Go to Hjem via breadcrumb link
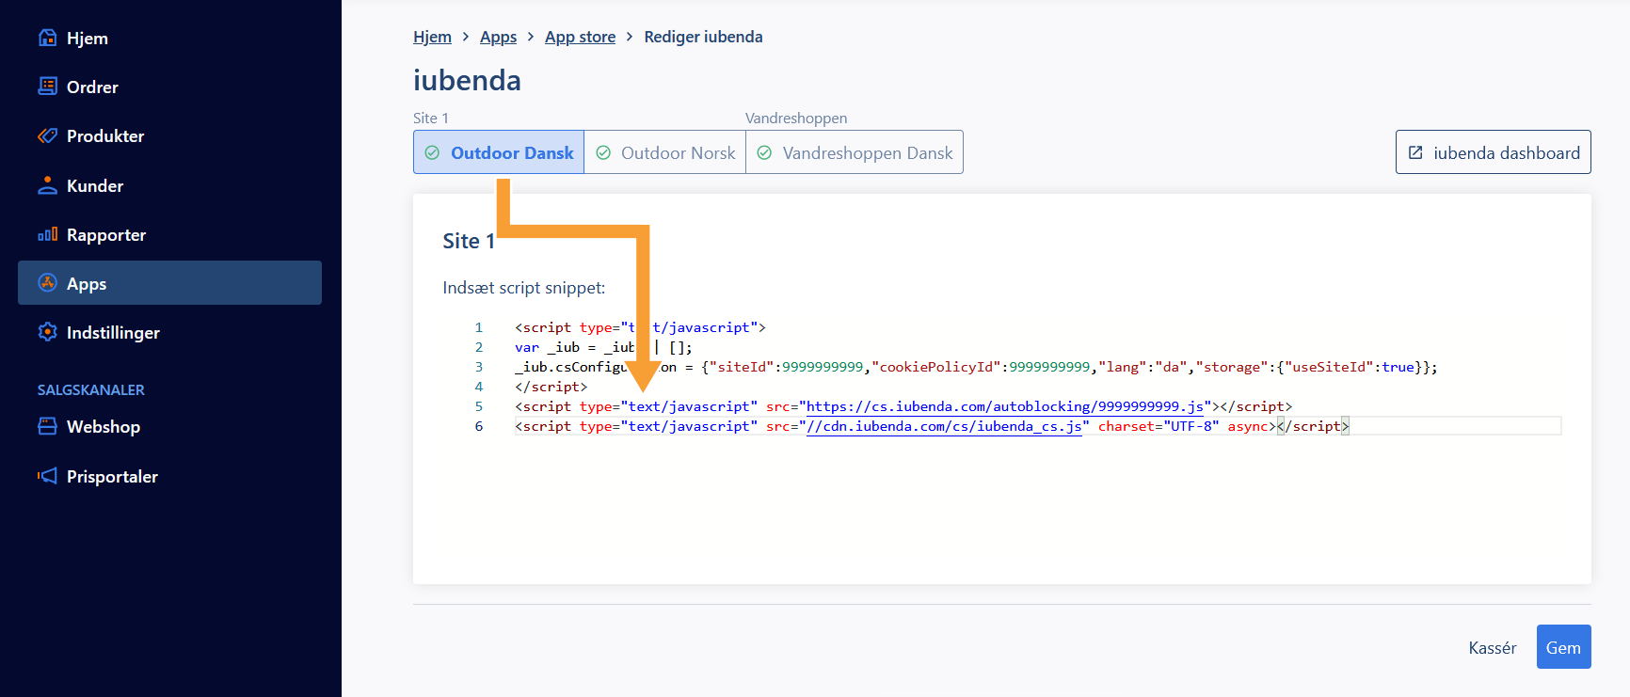 432,37
